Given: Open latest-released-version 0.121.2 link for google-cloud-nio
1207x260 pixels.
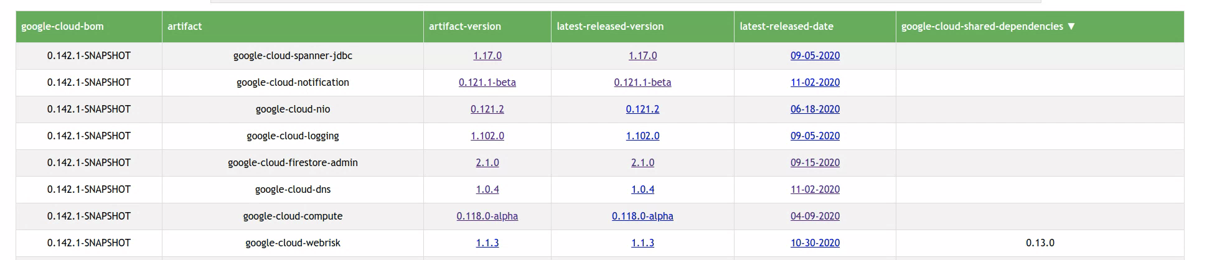Looking at the screenshot, I should pos(642,109).
